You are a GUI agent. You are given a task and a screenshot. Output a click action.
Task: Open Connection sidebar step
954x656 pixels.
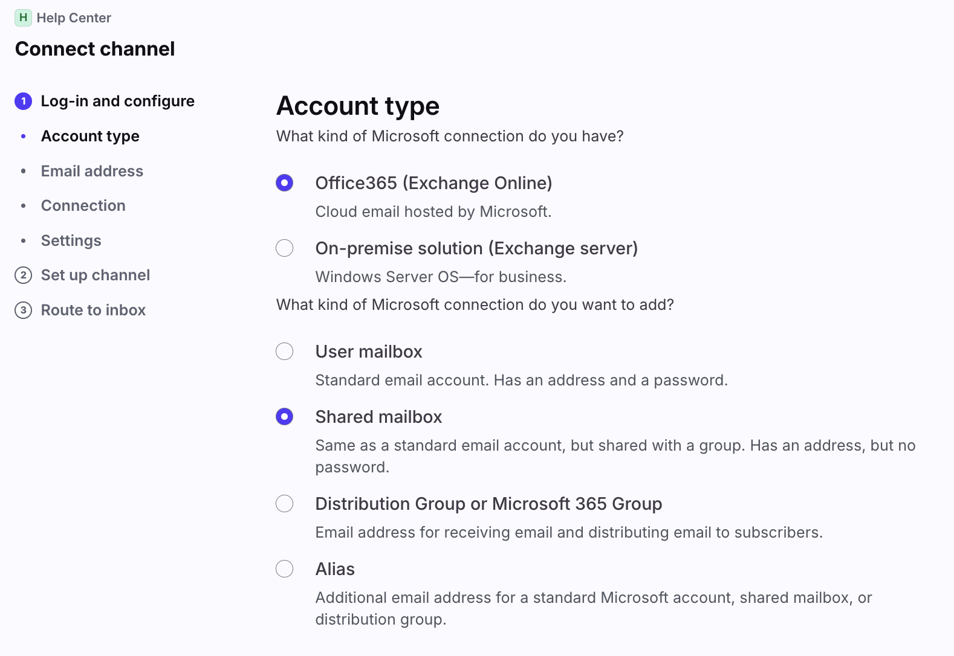83,205
